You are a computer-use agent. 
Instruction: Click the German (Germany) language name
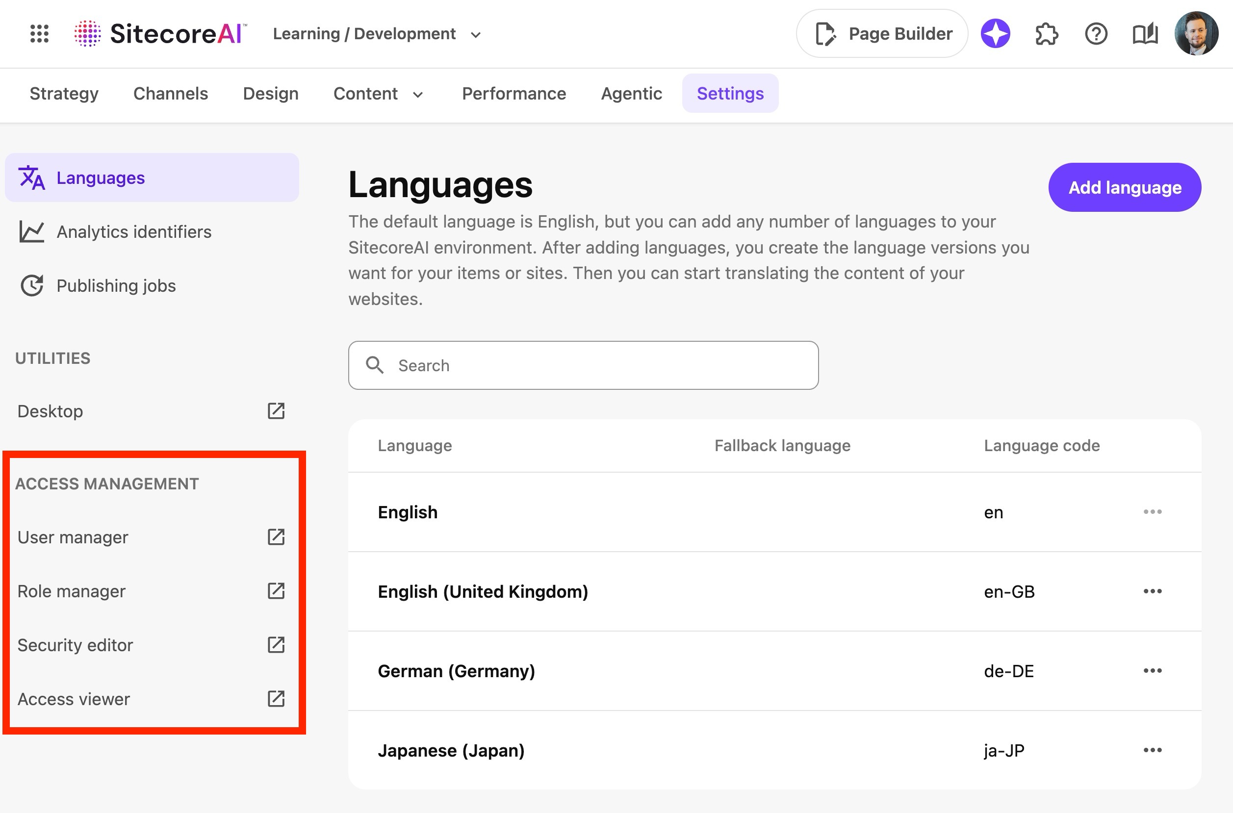[456, 670]
